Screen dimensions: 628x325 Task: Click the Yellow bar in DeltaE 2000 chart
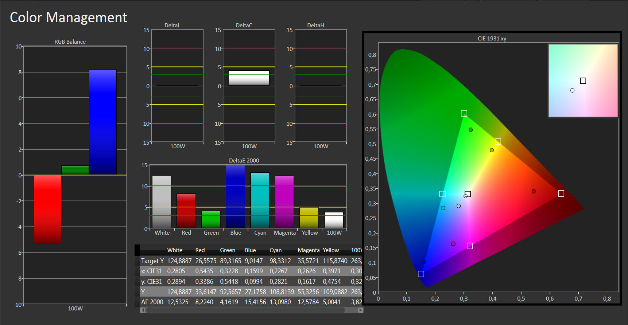click(x=309, y=218)
